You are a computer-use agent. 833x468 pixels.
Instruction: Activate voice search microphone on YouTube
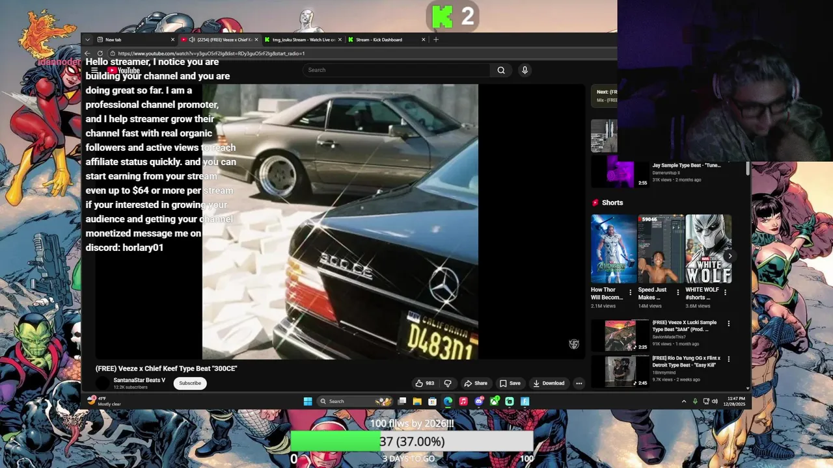point(525,70)
